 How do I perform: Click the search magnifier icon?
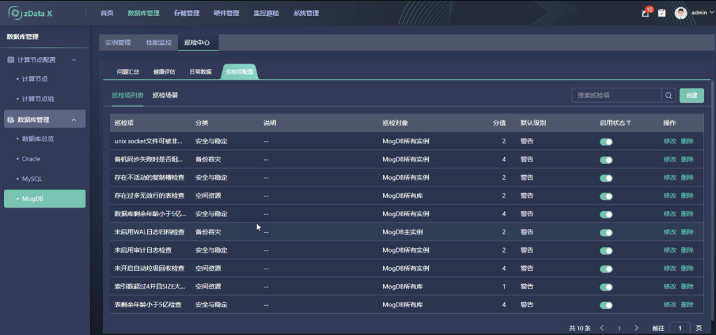669,96
